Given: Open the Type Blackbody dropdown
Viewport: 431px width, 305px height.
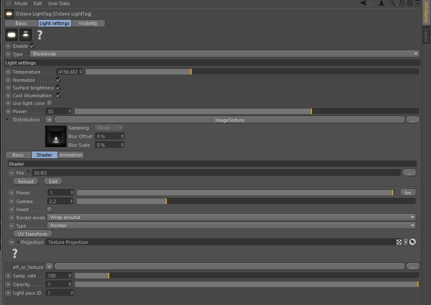Looking at the screenshot, I should pos(225,54).
